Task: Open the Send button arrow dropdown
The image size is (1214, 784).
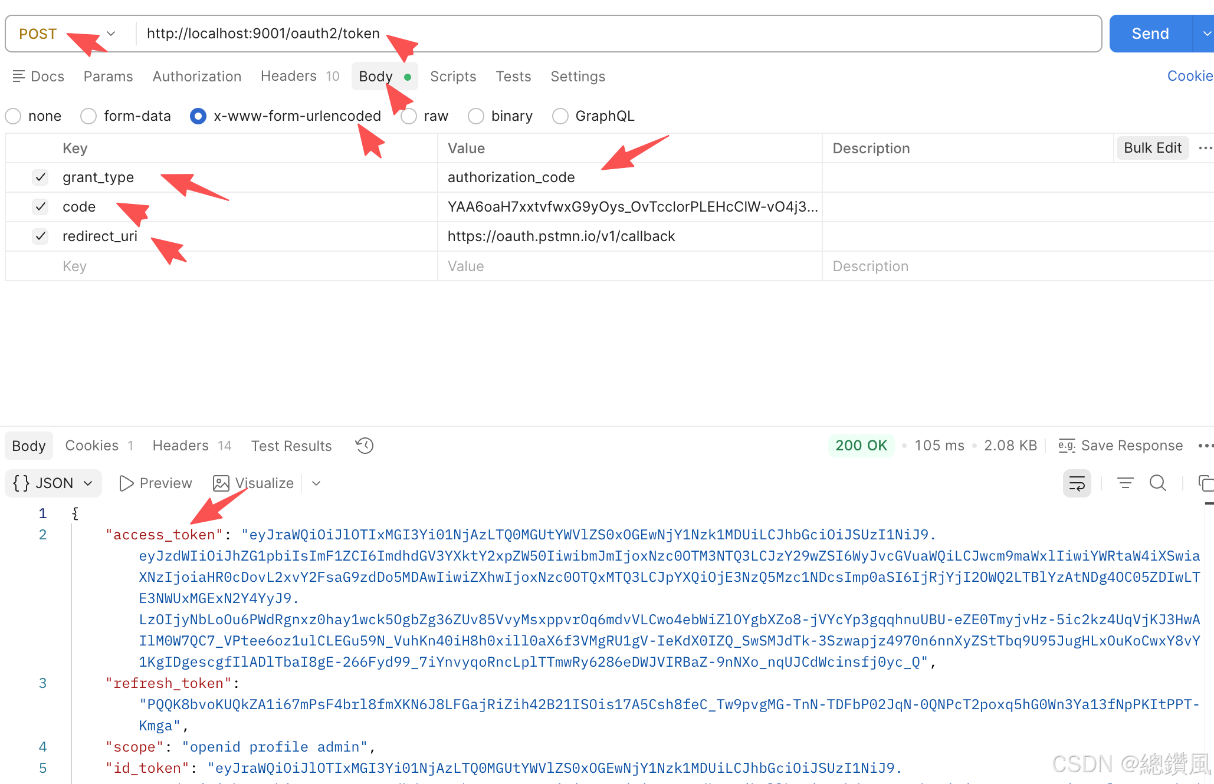Action: tap(1204, 34)
